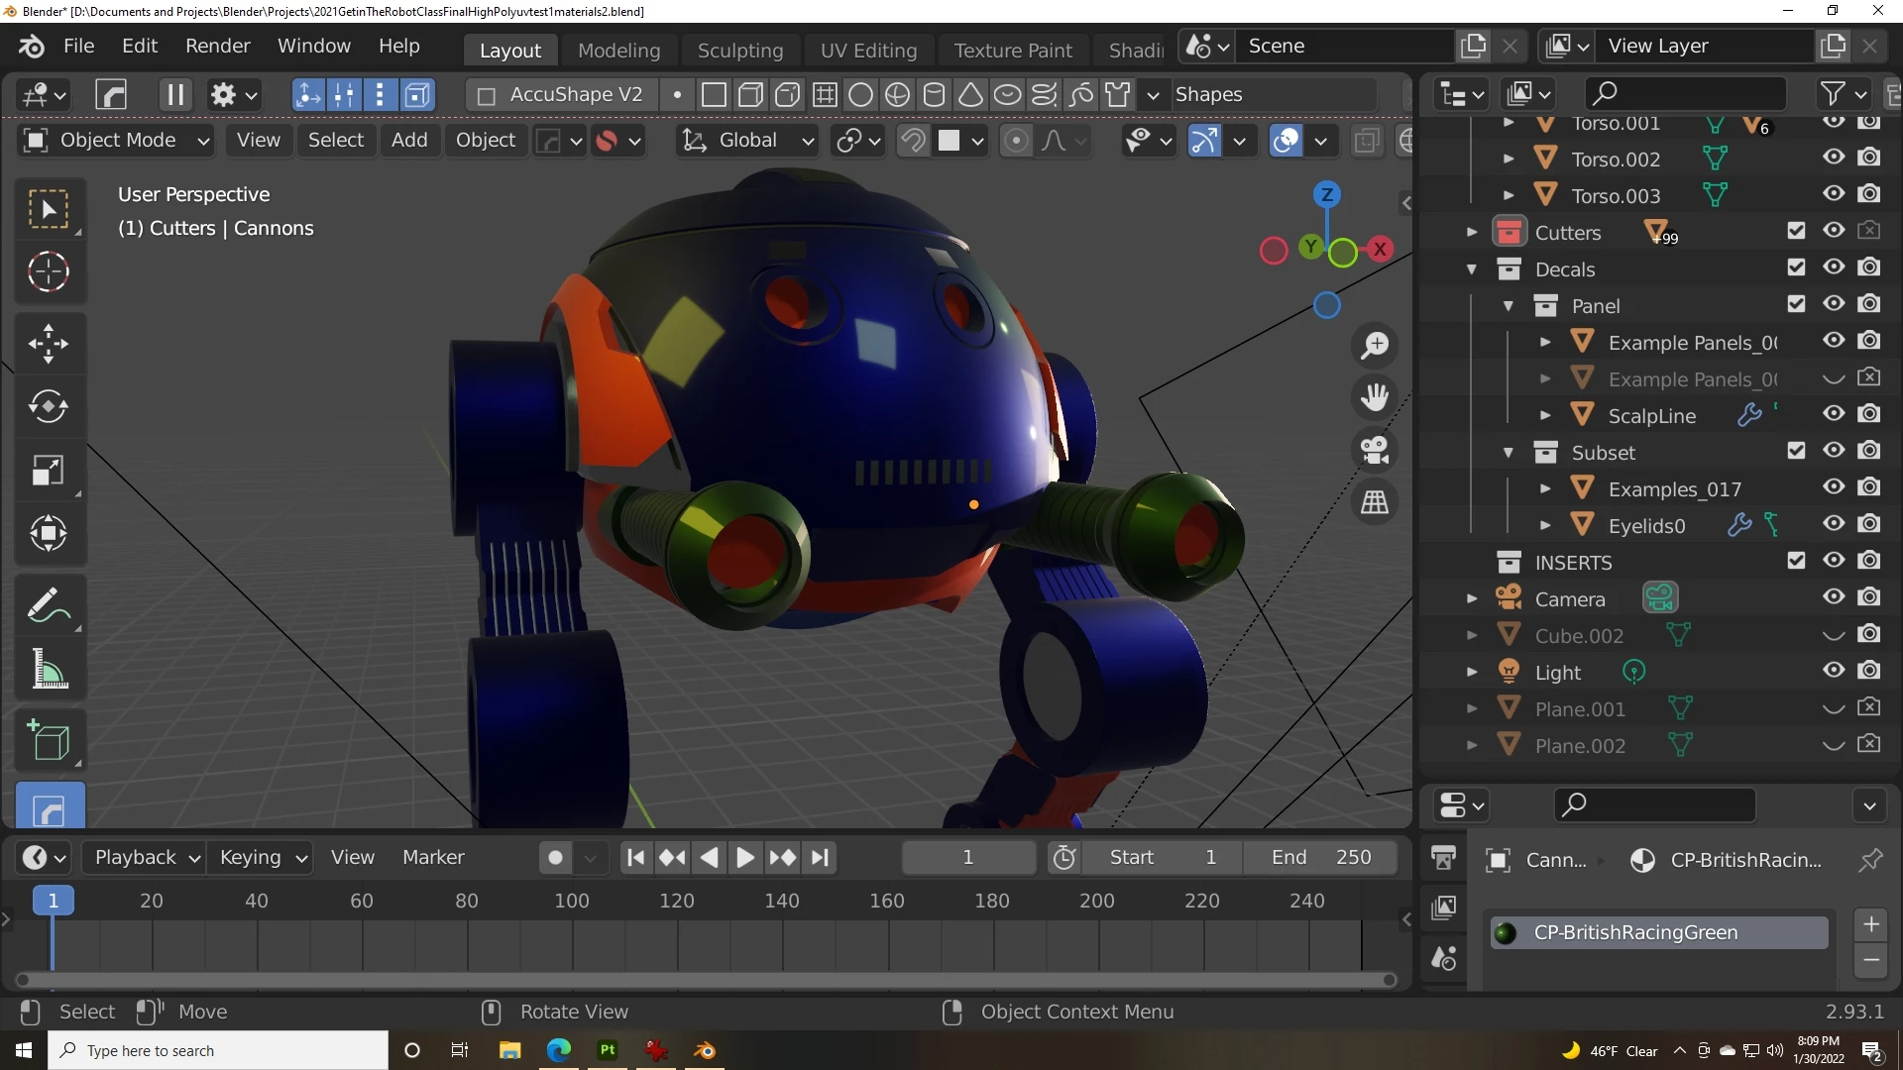The height and width of the screenshot is (1070, 1903).
Task: Activate the Measure tool
Action: [x=48, y=671]
